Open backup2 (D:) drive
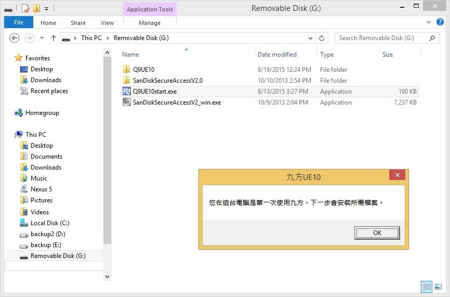Screen dimensions: 450x297 click(48, 234)
